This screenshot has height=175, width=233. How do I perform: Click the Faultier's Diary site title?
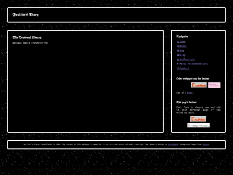(x=25, y=15)
